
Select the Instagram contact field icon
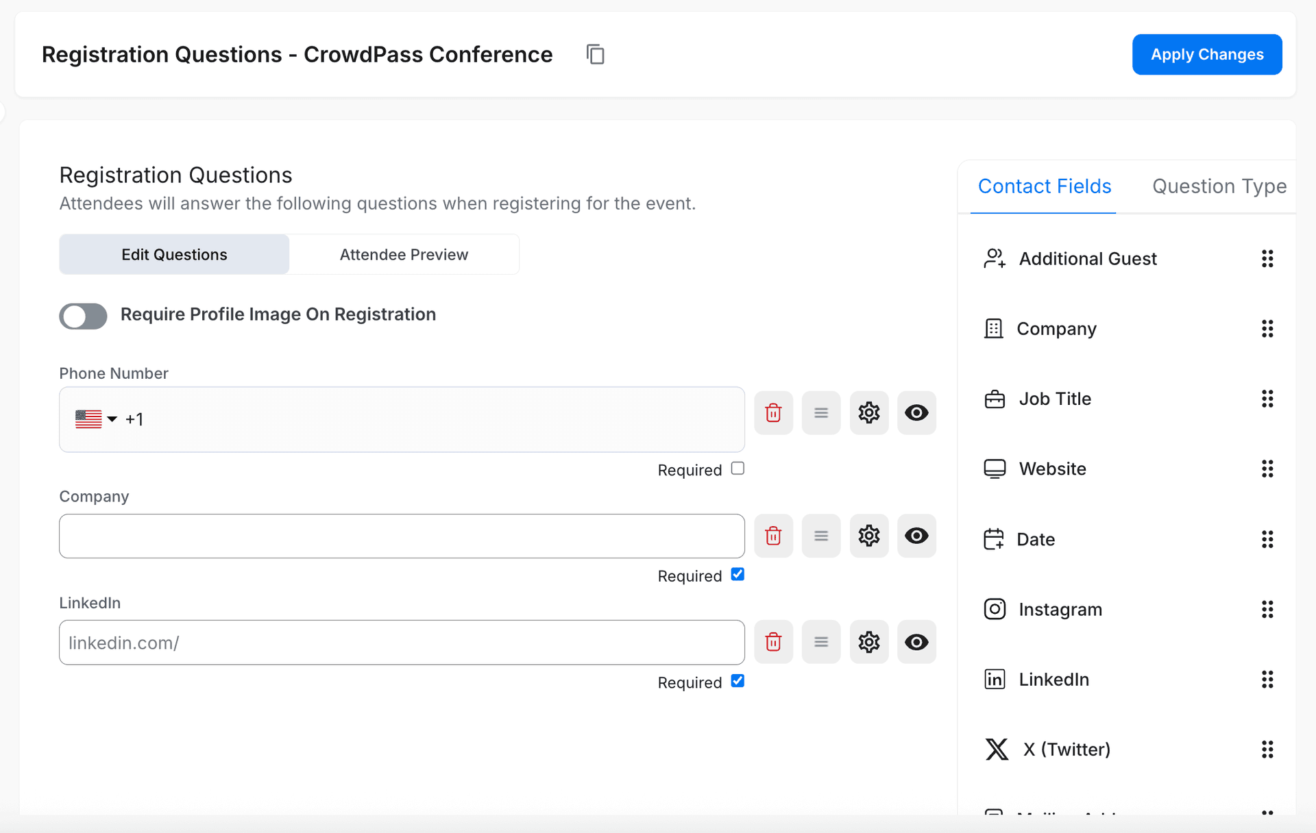pyautogui.click(x=995, y=608)
